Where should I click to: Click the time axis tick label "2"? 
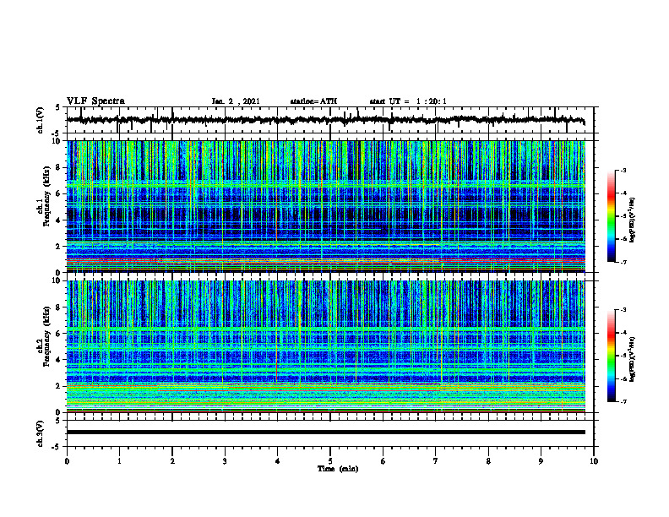click(x=172, y=461)
